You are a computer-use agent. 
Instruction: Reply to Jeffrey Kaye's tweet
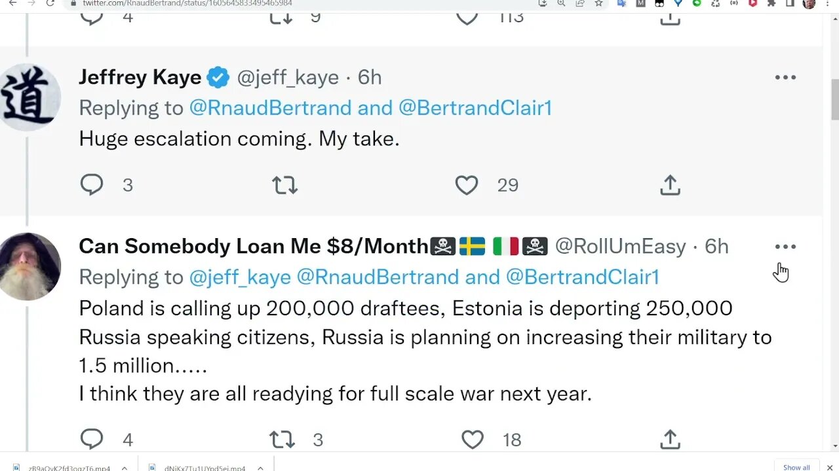point(92,185)
